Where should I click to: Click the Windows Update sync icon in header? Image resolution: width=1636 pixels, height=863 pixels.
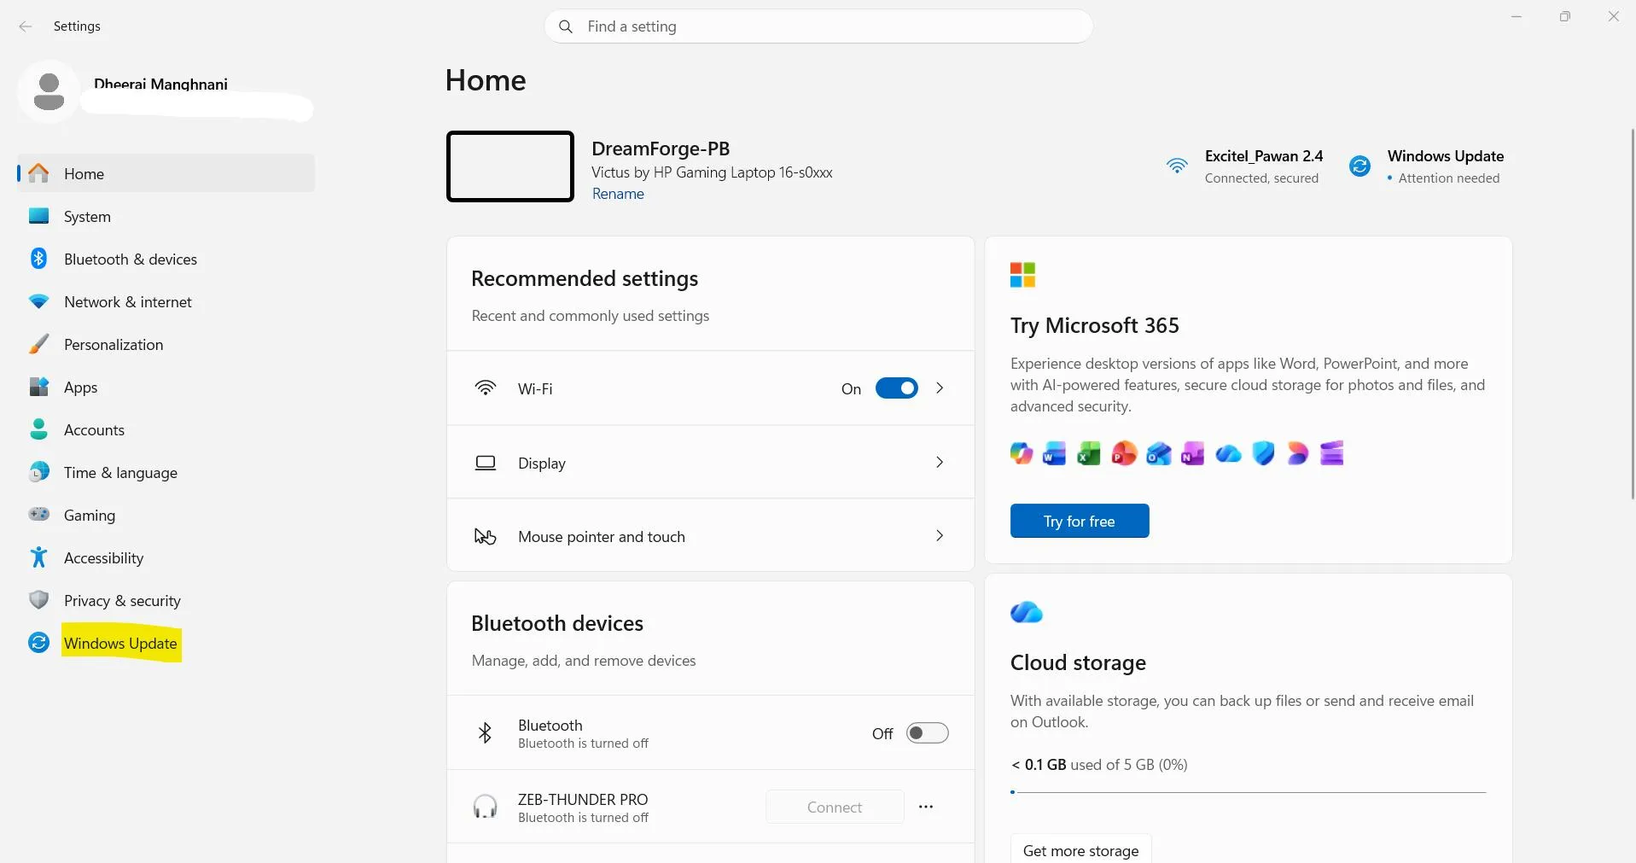pyautogui.click(x=1359, y=166)
